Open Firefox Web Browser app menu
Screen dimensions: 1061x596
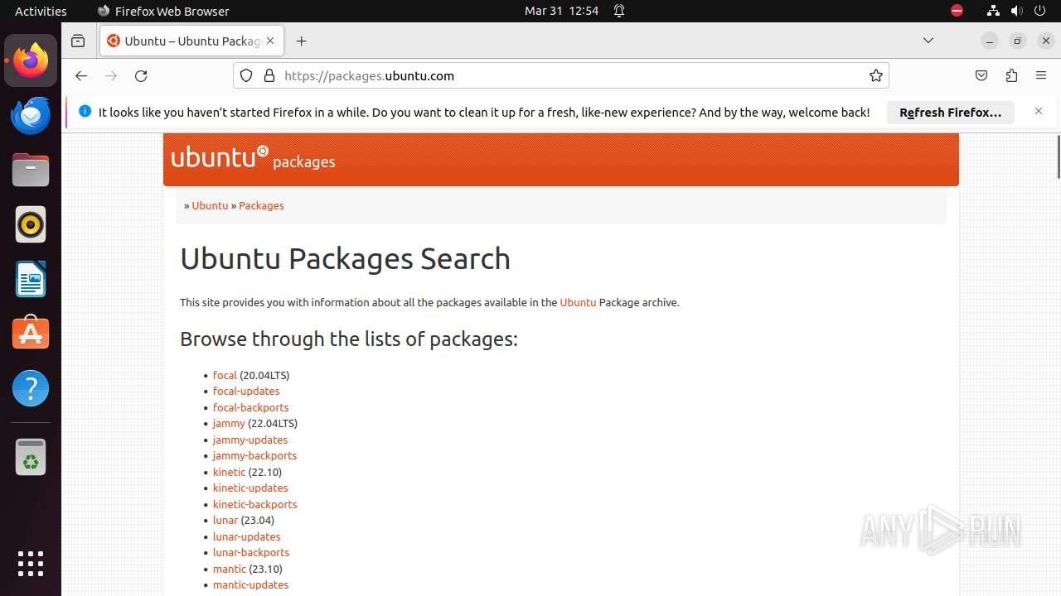163,11
